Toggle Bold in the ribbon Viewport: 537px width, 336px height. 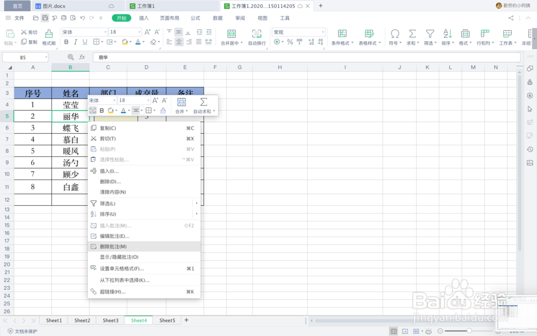tap(67, 42)
